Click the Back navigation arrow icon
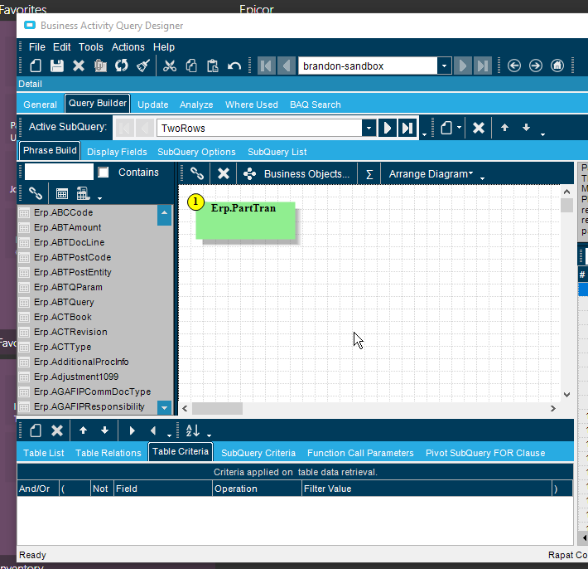The image size is (588, 569). click(514, 66)
